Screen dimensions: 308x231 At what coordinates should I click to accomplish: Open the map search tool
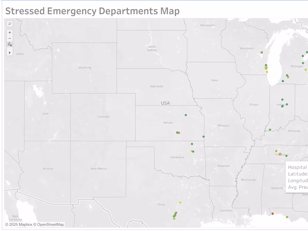(10, 24)
